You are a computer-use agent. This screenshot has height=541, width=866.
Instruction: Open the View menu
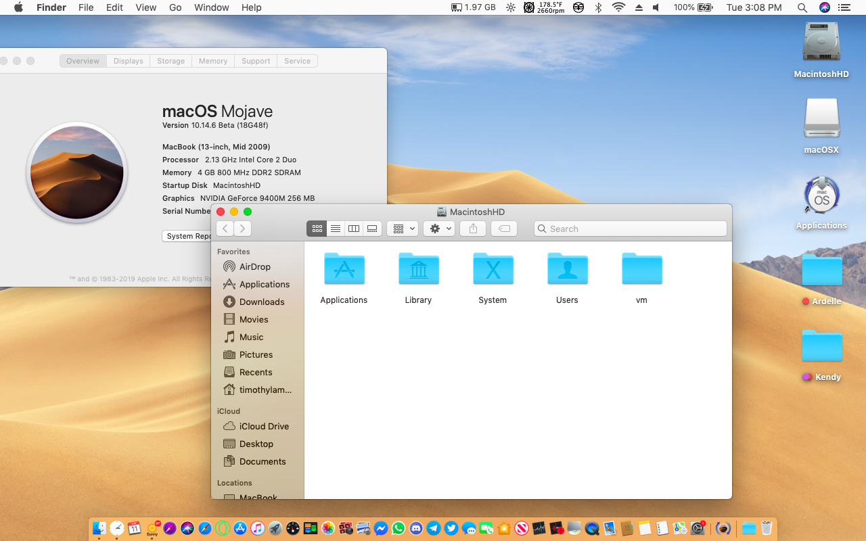click(145, 7)
